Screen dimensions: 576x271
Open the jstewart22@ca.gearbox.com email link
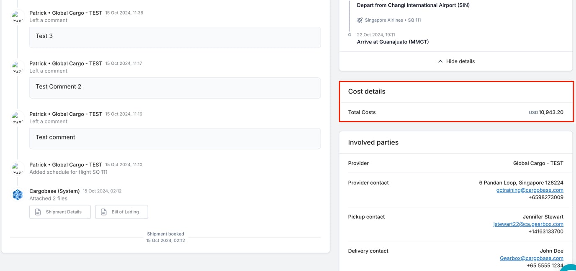coord(528,224)
